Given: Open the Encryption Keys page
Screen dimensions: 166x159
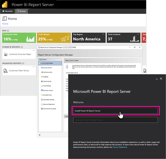Looking at the screenshot, I should (46, 95).
